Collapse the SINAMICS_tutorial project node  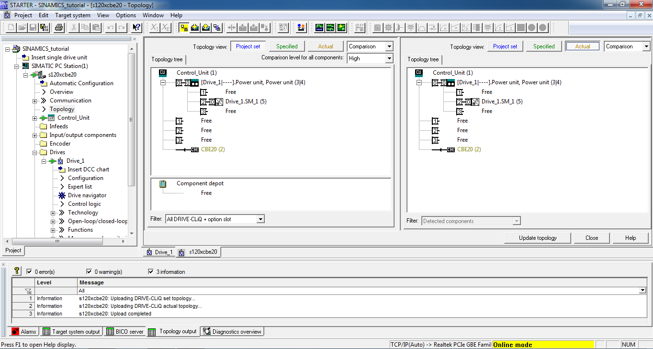click(x=8, y=49)
